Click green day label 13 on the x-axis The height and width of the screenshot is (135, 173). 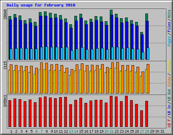point(71,131)
